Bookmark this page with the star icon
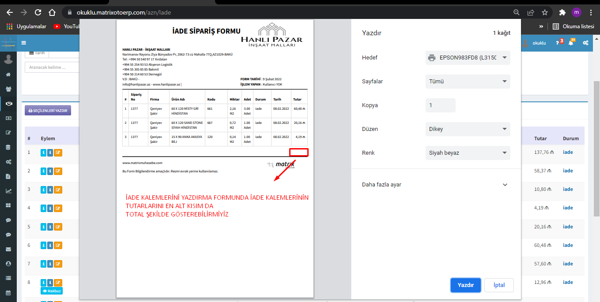This screenshot has height=302, width=600. [545, 12]
